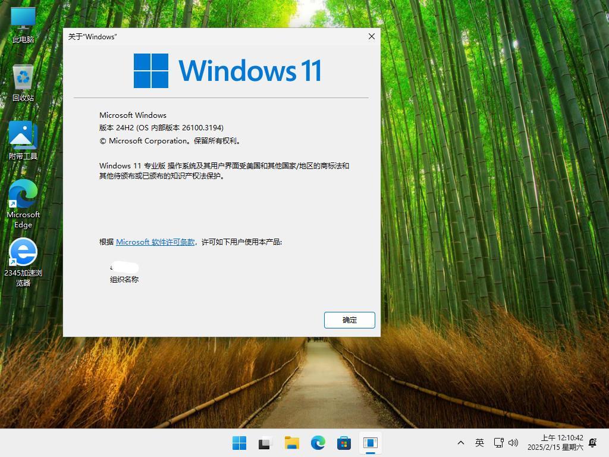The height and width of the screenshot is (457, 609).
Task: Switch the 英 input method indicator
Action: [480, 443]
